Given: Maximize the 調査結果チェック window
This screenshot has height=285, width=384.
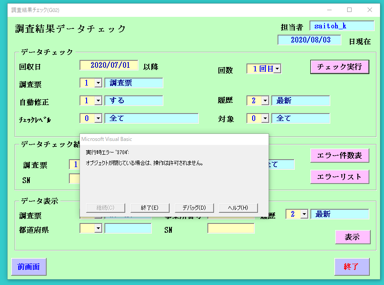Looking at the screenshot, I should tap(349, 10).
